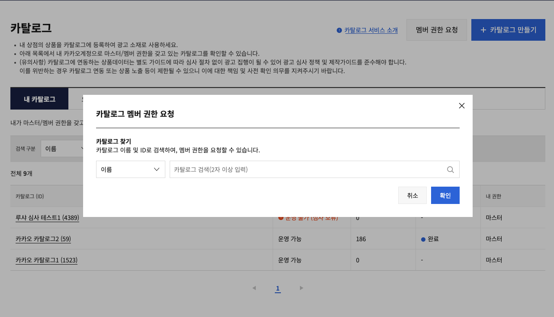Open 카탈로그 서비스 소개 link
This screenshot has width=554, height=317.
click(x=371, y=30)
